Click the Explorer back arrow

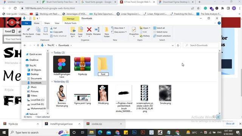tap(25, 45)
